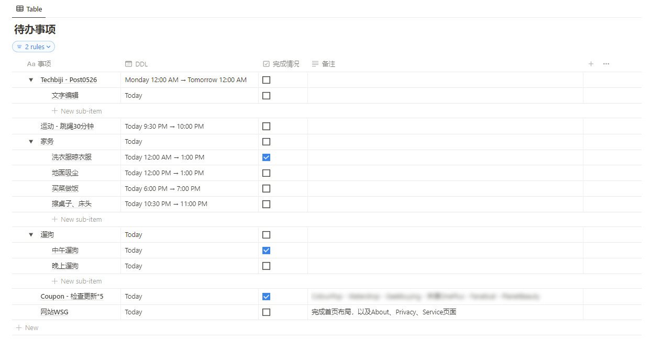Collapse the 家务 row

click(30, 141)
